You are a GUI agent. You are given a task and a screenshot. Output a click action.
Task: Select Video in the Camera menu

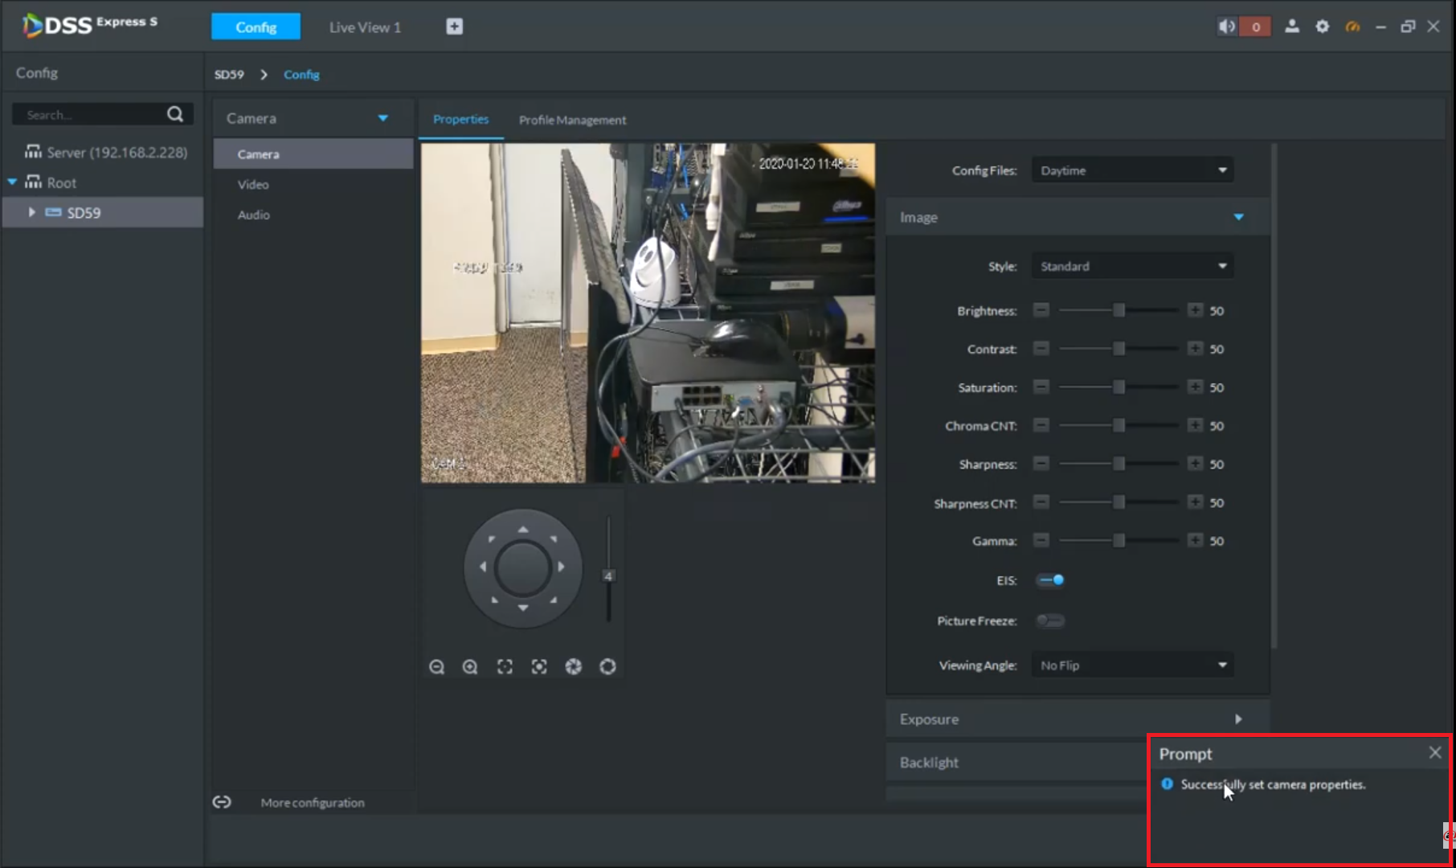coord(253,185)
